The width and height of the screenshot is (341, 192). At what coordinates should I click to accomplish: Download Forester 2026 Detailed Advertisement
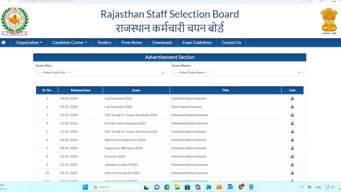click(292, 156)
